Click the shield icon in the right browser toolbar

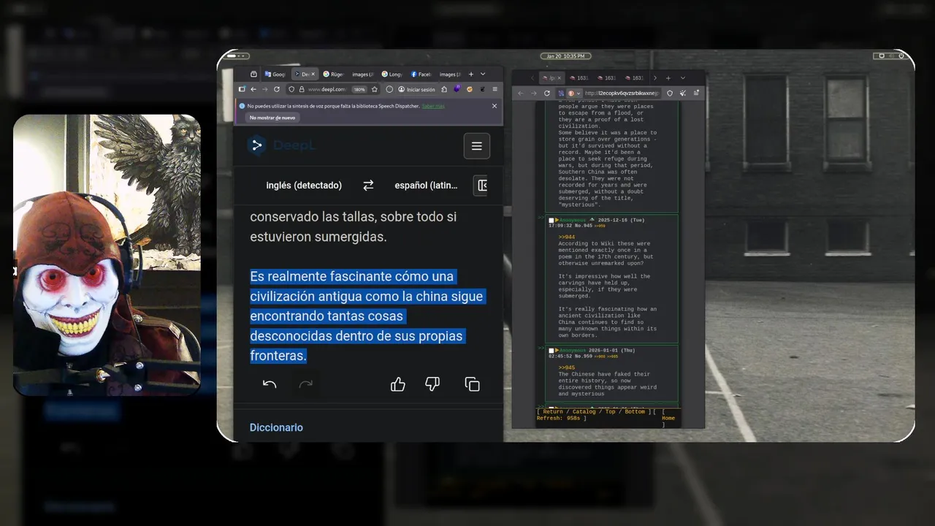(x=670, y=94)
